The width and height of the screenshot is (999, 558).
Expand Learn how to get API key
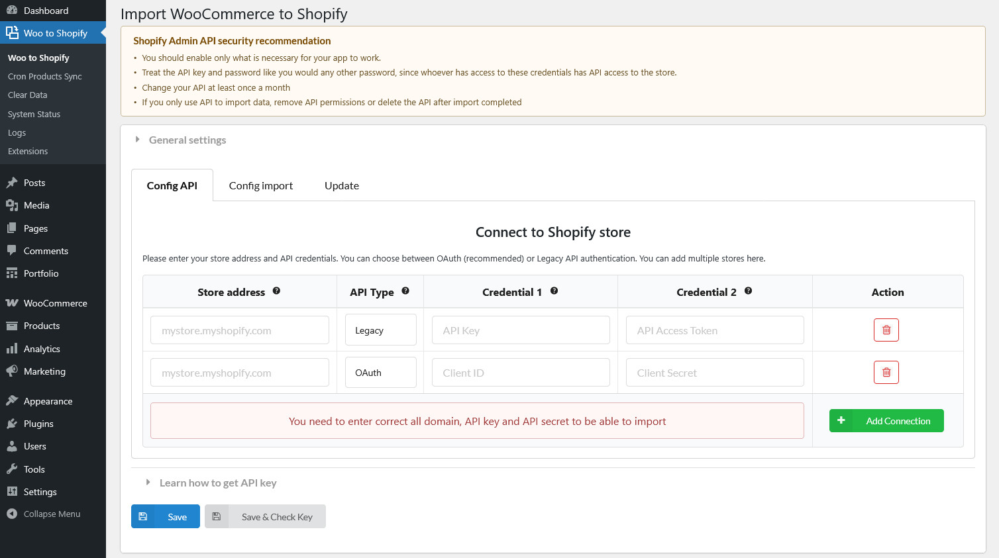(217, 483)
